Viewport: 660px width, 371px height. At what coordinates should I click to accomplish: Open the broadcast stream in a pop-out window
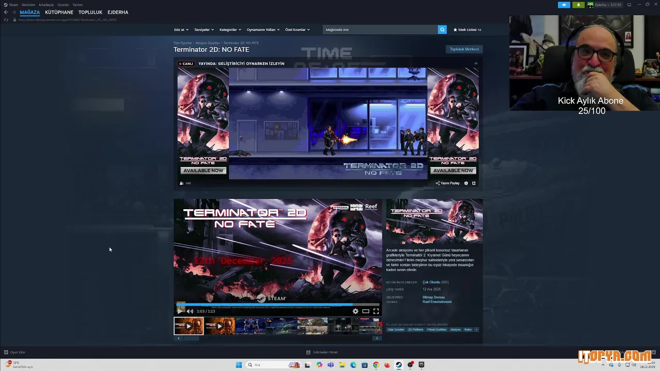[474, 183]
